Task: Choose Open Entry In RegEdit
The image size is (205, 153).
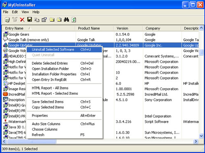Action: (x=64, y=80)
